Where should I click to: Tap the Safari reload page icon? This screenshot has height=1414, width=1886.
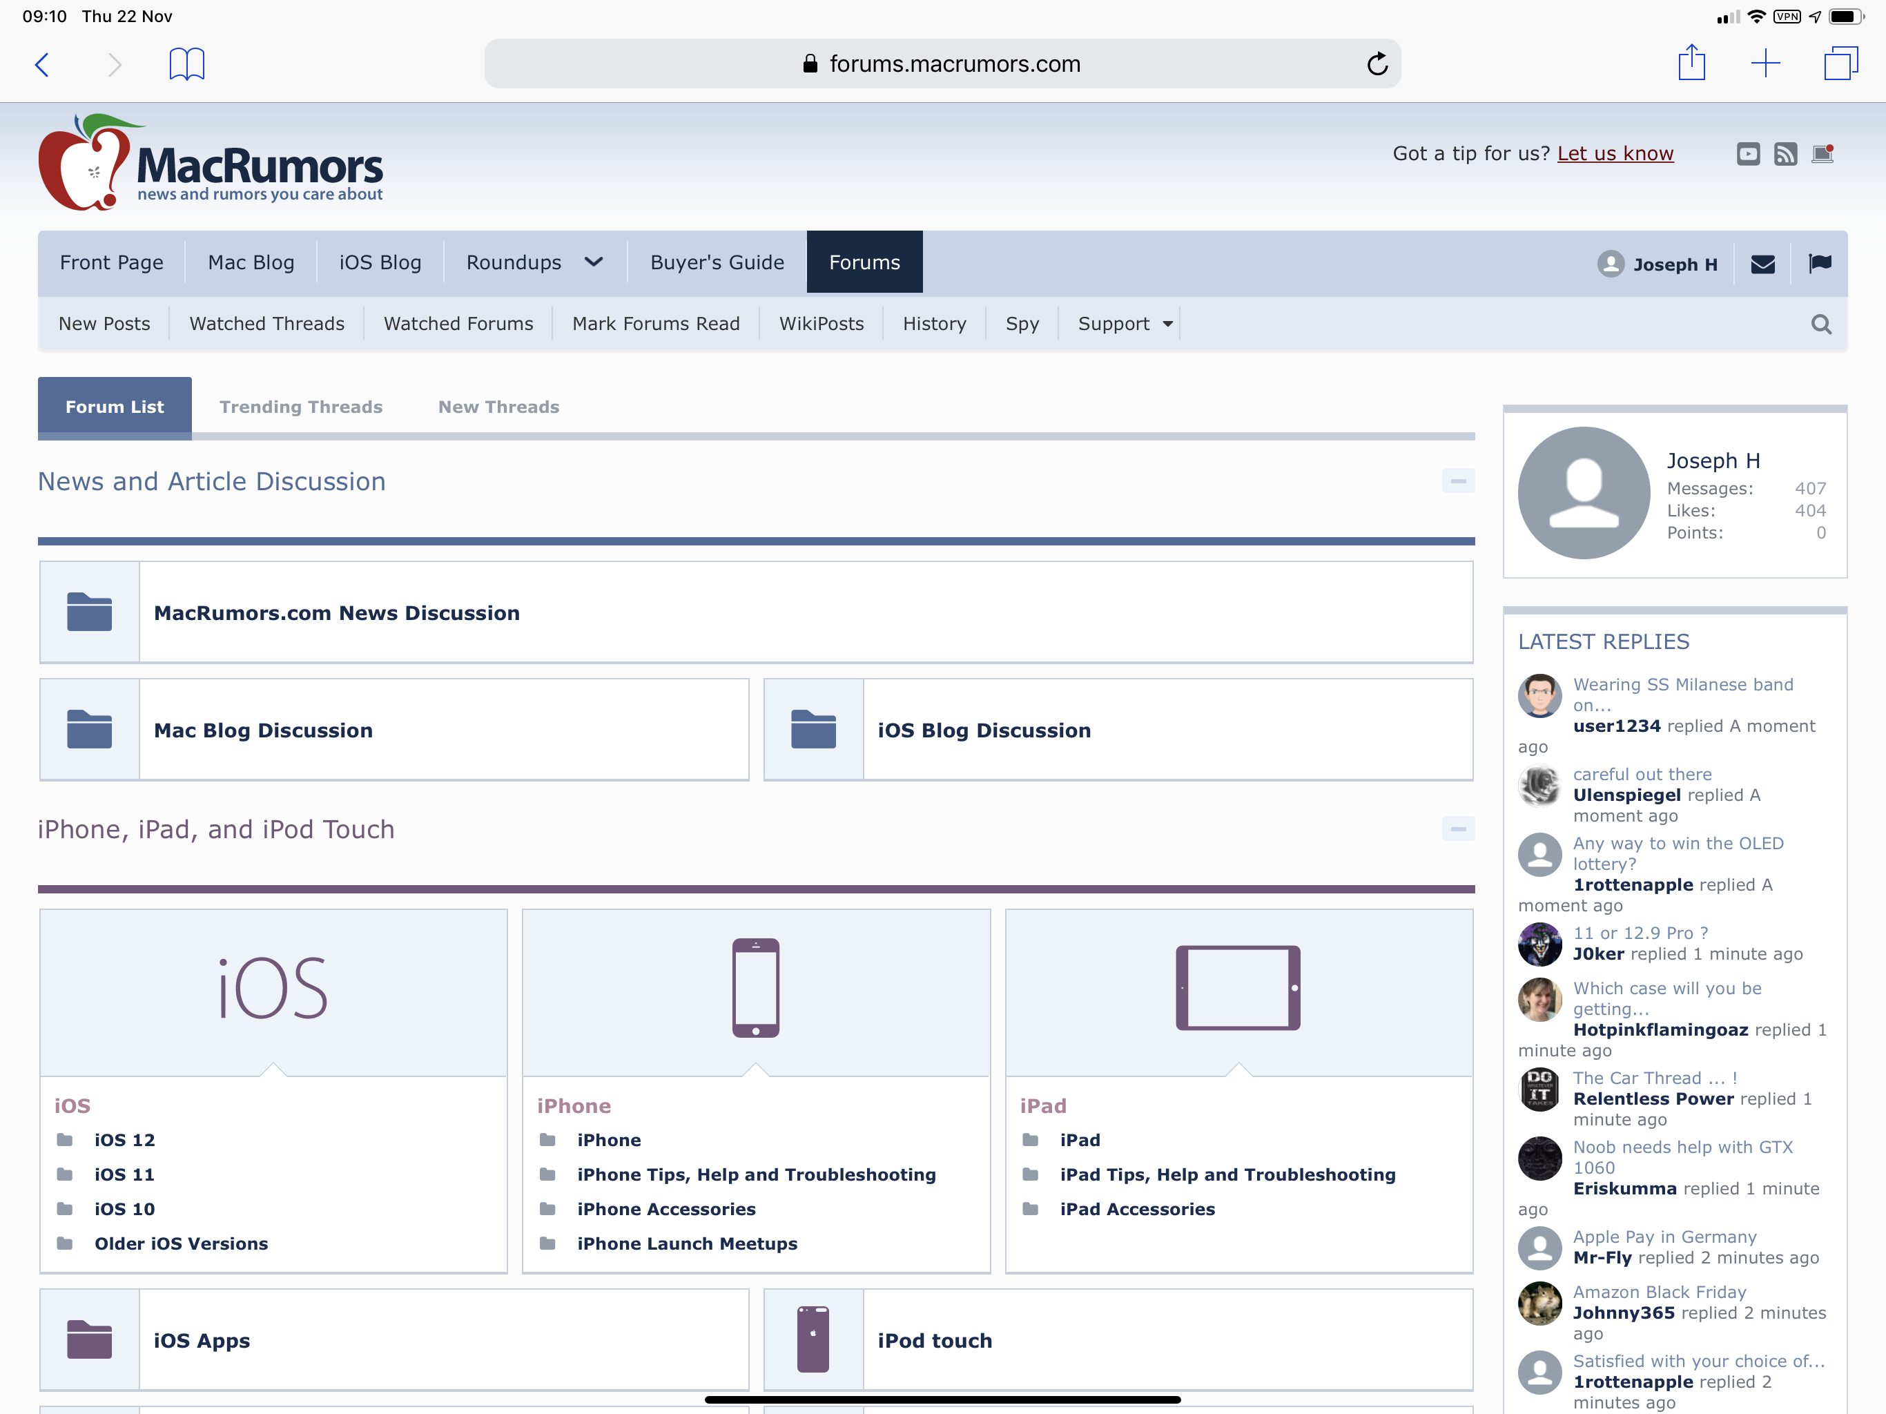pyautogui.click(x=1377, y=64)
